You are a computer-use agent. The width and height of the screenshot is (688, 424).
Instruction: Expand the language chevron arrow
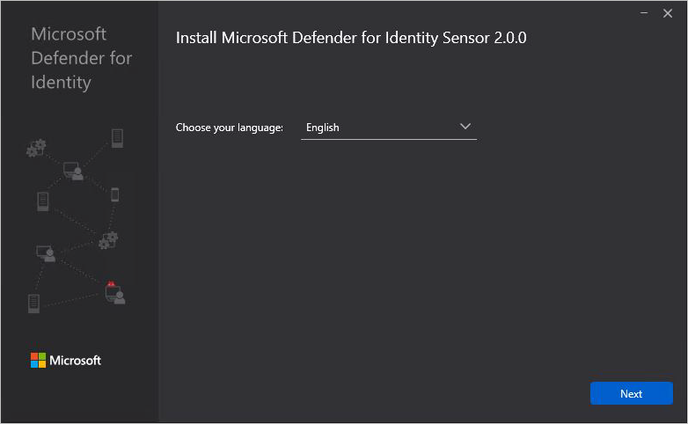[465, 127]
